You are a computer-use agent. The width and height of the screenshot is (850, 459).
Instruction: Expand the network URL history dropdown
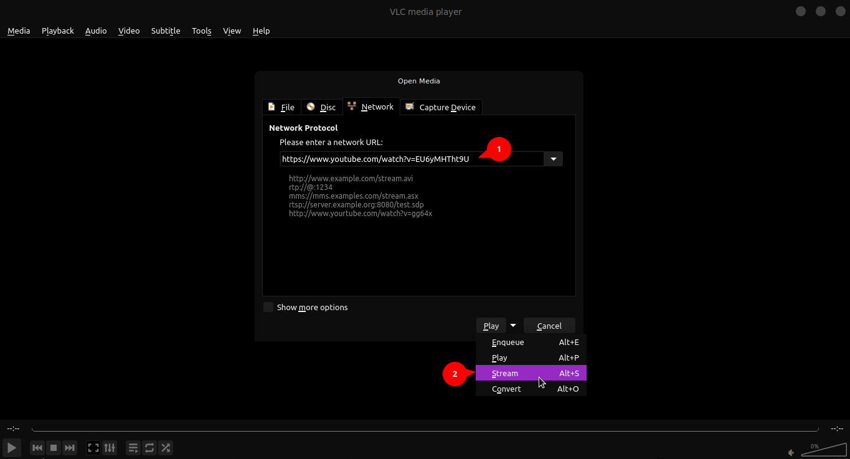point(553,159)
